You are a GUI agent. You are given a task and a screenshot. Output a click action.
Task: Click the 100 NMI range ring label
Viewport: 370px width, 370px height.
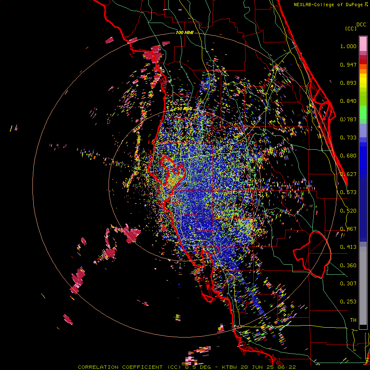tap(185, 32)
